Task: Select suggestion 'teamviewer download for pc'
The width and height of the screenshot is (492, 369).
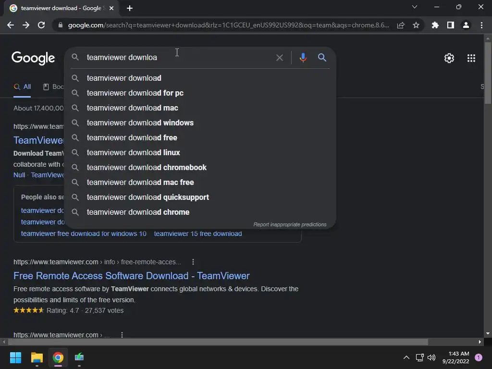Action: click(200, 93)
